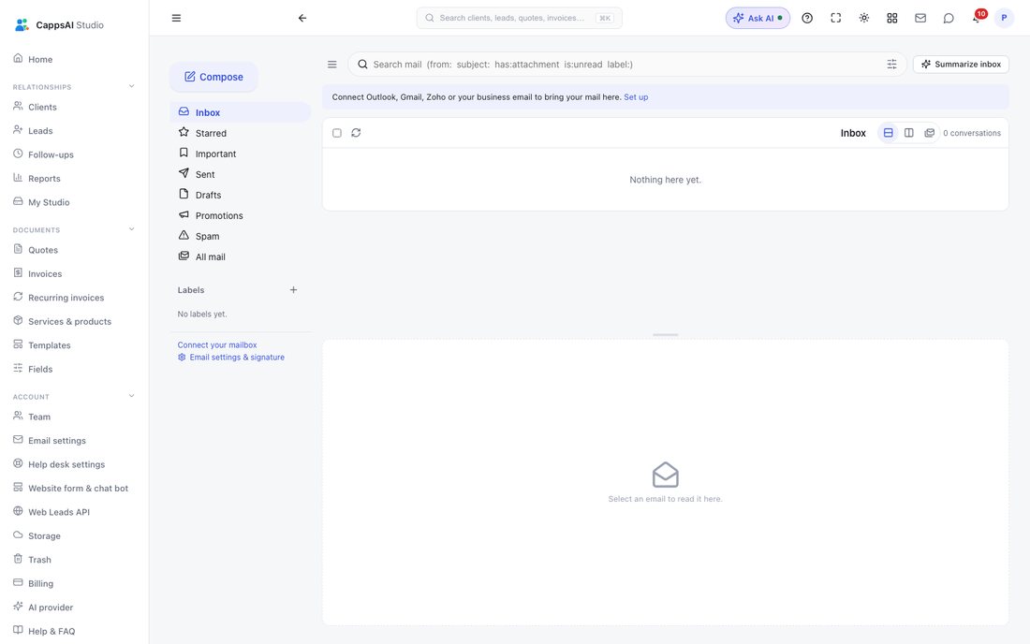1030x644 pixels.
Task: Open the Spam mail folder
Action: pos(241,236)
